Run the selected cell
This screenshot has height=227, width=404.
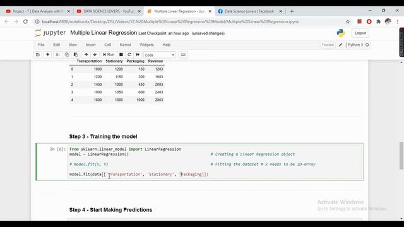pyautogui.click(x=109, y=55)
